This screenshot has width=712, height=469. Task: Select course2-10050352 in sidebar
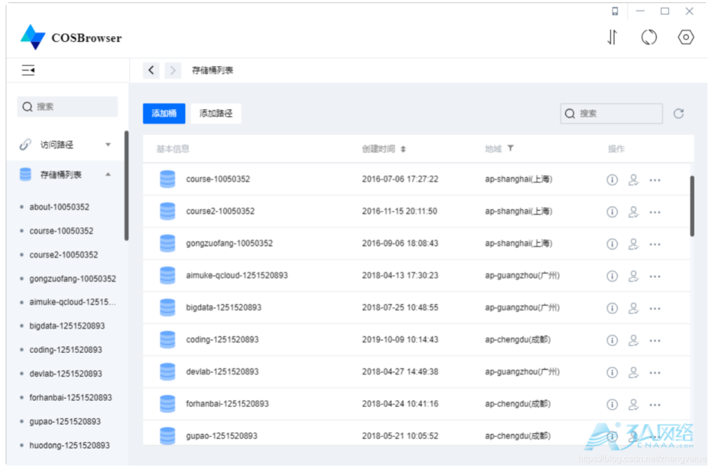(63, 255)
